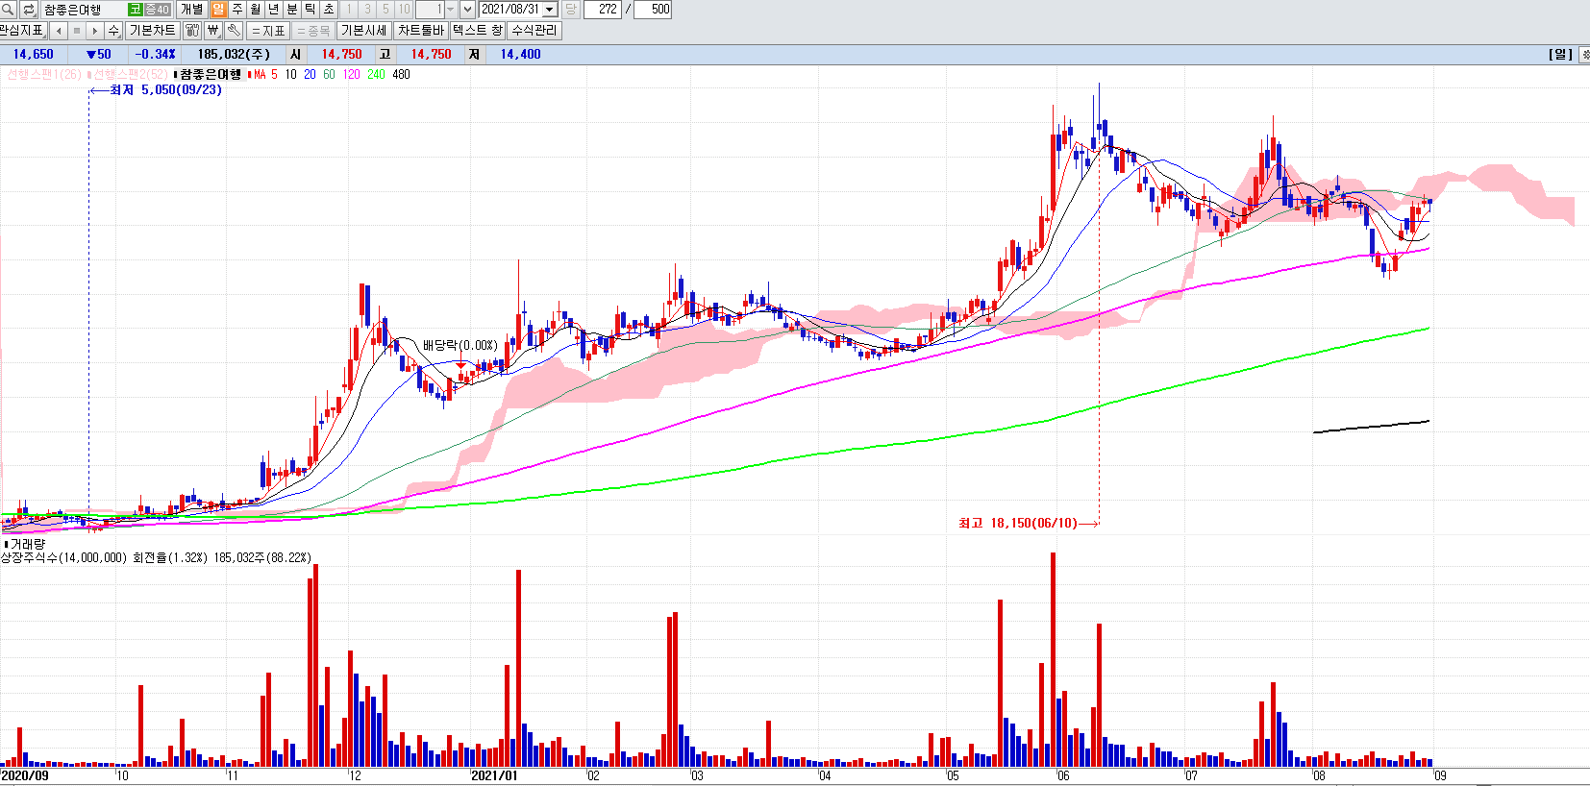Click the MA 240 green legend entry

click(376, 74)
